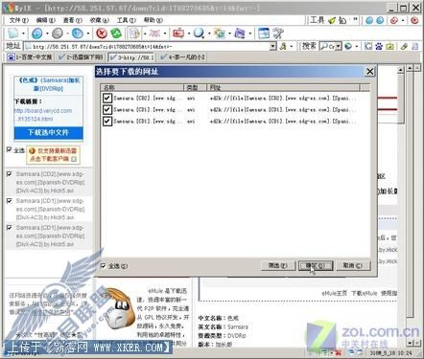Click the red Stop loading icon
Image resolution: width=424 pixels, height=359 pixels.
click(x=102, y=33)
